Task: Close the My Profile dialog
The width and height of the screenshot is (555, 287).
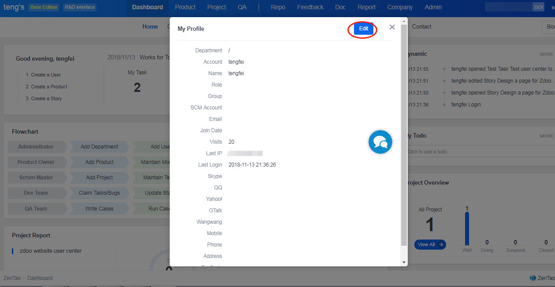Action: pyautogui.click(x=392, y=27)
